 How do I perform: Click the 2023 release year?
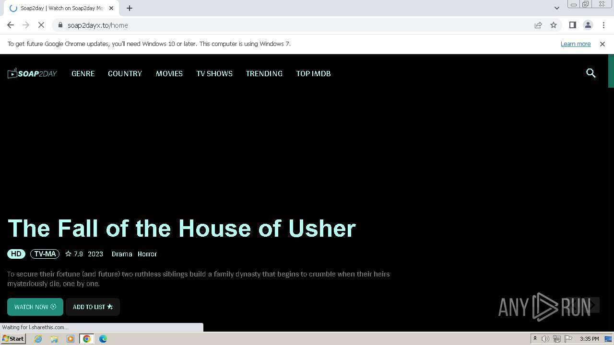coord(95,254)
